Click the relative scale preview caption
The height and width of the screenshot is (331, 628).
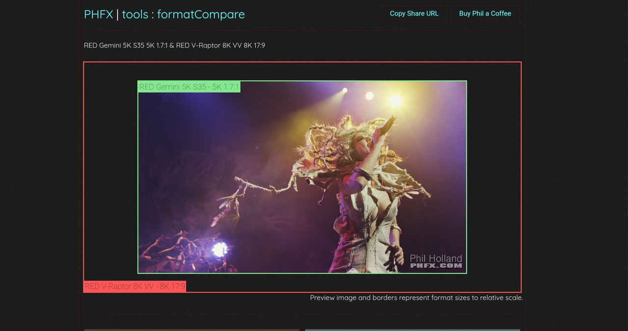(417, 298)
